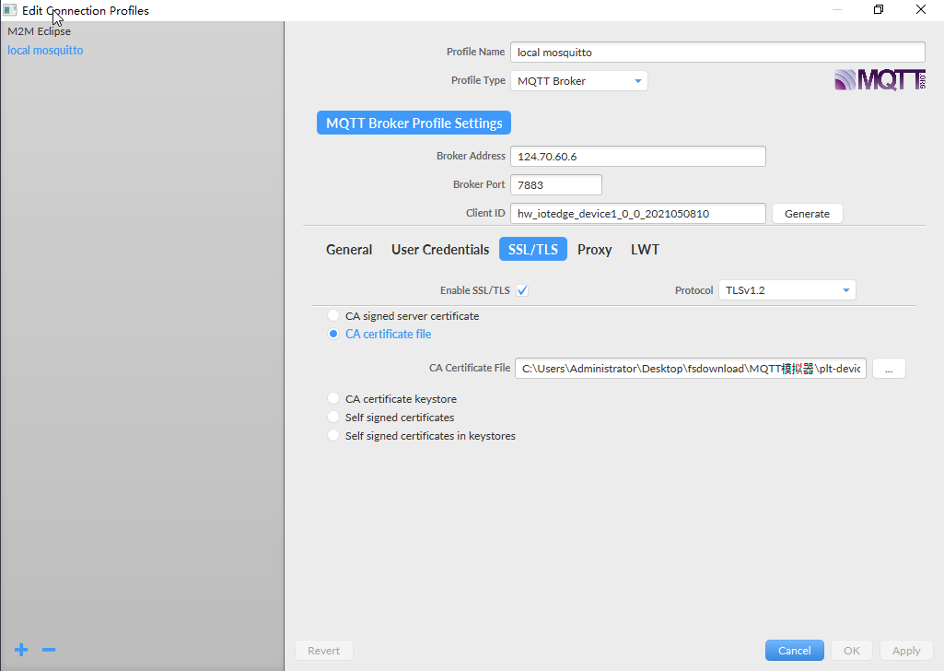Remove selected profile with minus icon
This screenshot has width=944, height=671.
49,650
